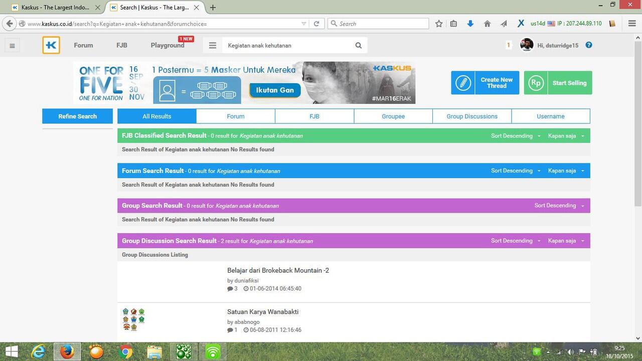Open the Forum navigation menu item
This screenshot has height=361, width=642.
point(83,45)
